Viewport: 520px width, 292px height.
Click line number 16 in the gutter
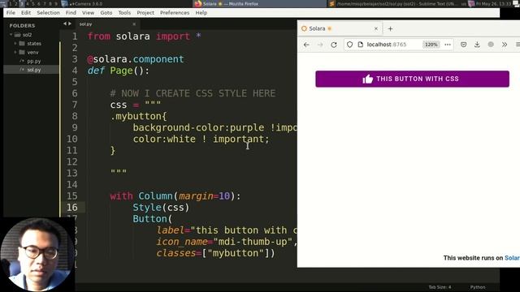72,208
